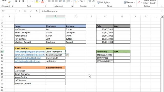
Task: Align text left
Action: click(x=49, y=1)
